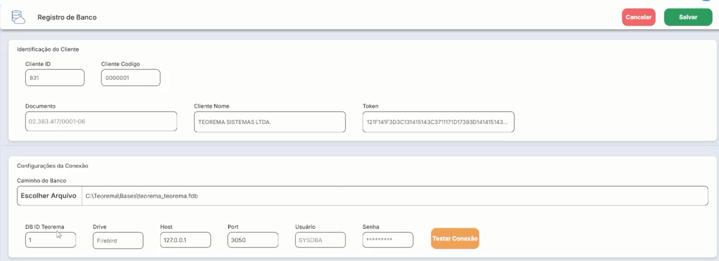Click the Senha label
The height and width of the screenshot is (261, 719).
coord(371,227)
